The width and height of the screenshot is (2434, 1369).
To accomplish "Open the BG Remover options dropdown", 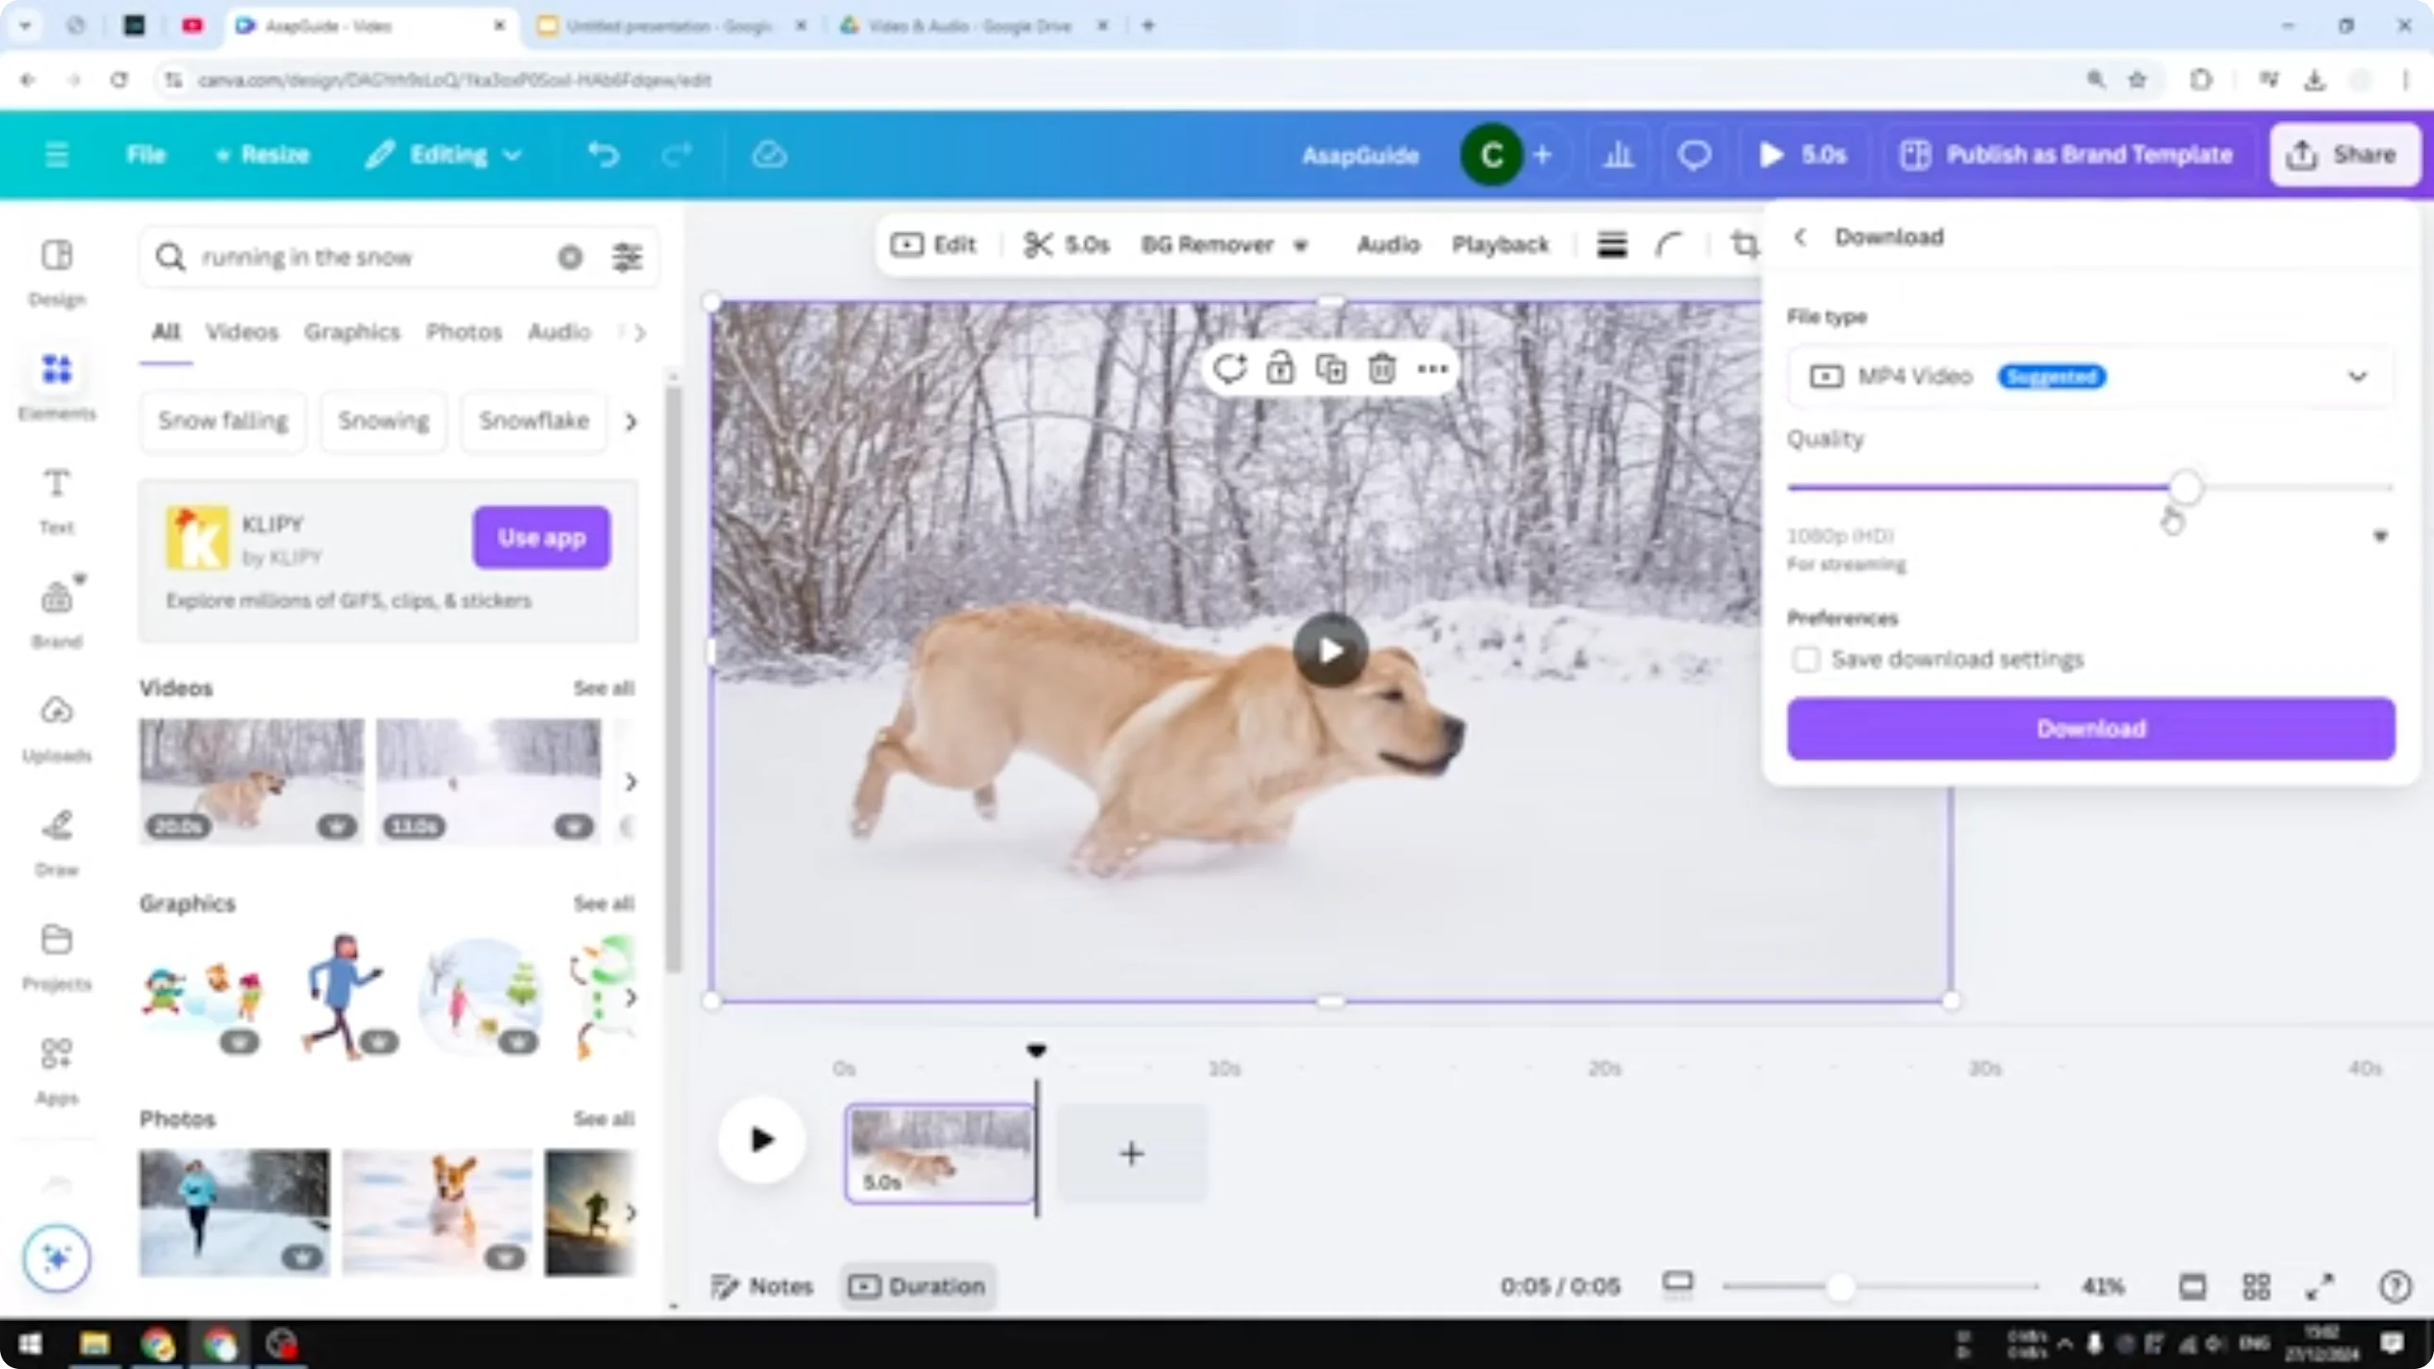I will pyautogui.click(x=1301, y=245).
